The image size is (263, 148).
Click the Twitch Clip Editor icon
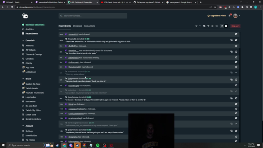click(23, 110)
